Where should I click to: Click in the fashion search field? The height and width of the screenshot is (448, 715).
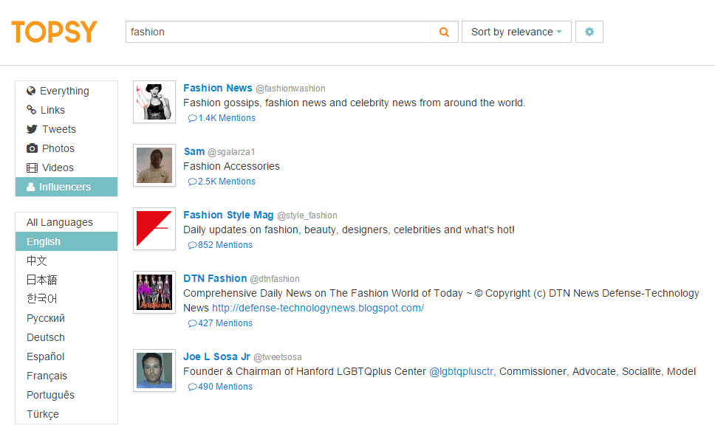coord(278,32)
